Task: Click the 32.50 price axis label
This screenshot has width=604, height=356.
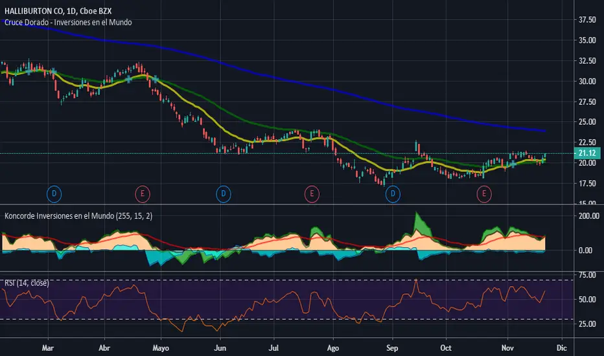Action: [x=587, y=60]
